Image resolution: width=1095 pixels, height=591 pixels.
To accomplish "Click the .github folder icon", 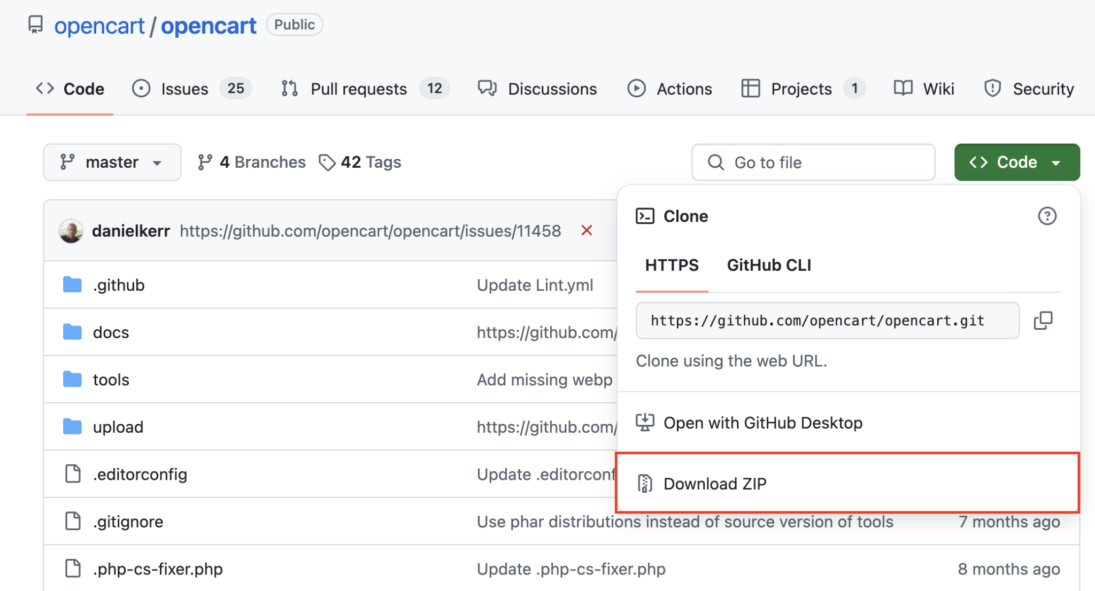I will click(x=72, y=284).
